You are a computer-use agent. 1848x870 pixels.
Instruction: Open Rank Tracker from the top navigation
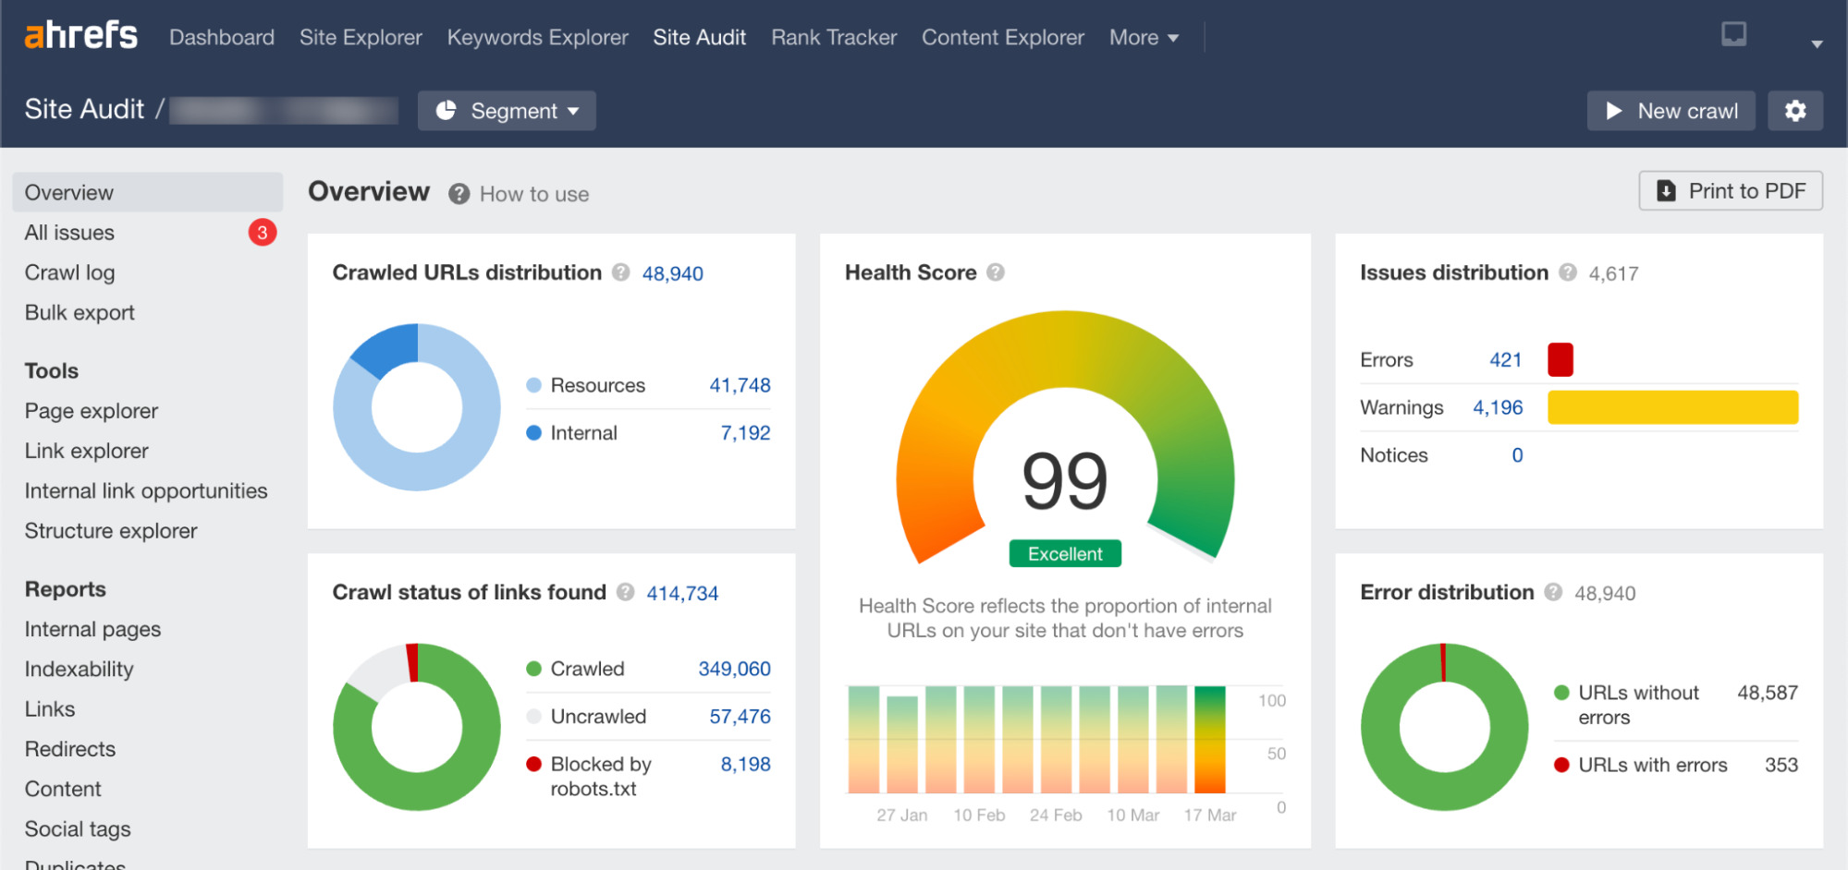[x=834, y=38]
